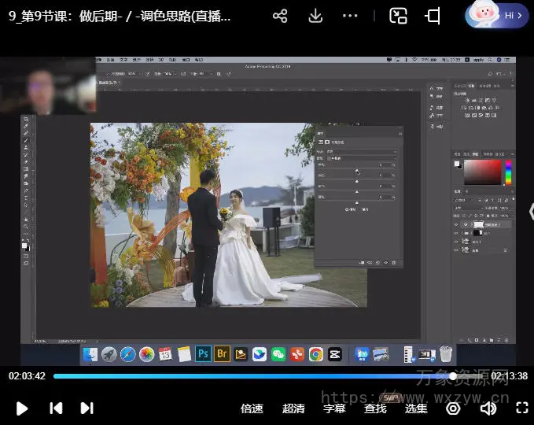The height and width of the screenshot is (425, 534).
Task: Click the Adobe Bridge icon in the dock
Action: pos(222,354)
